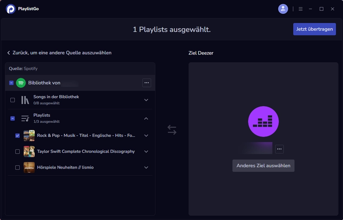Click the swap source and destination arrows

(172, 130)
